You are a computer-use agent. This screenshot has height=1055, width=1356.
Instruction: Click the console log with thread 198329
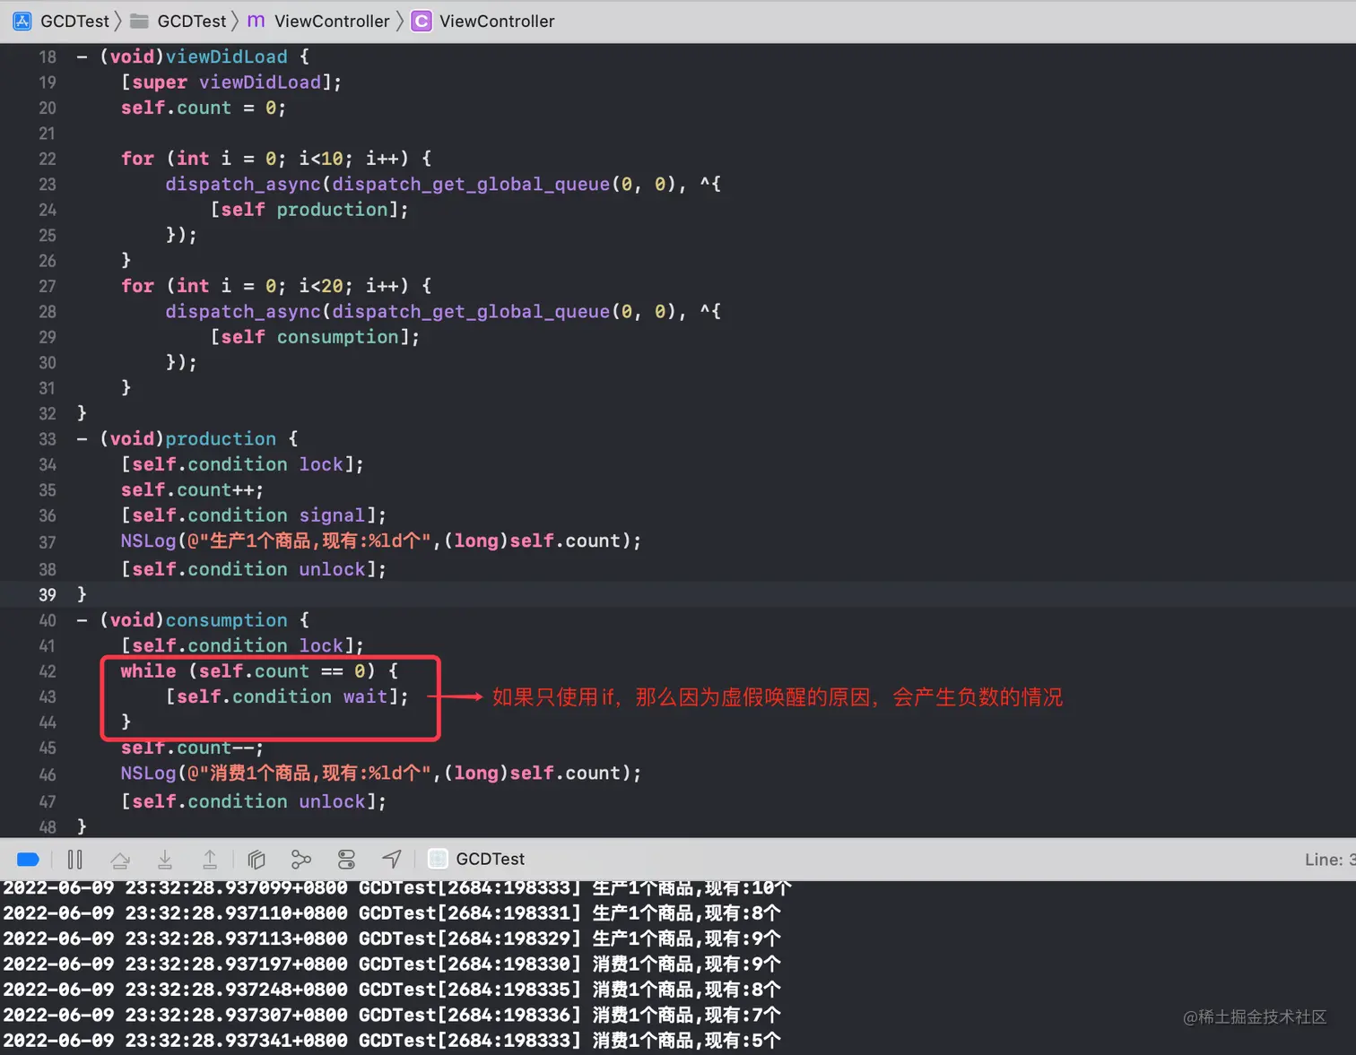point(392,938)
